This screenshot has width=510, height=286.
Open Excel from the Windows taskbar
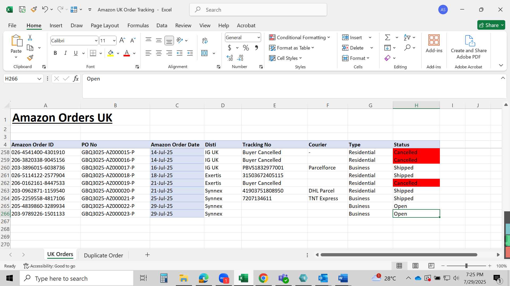(x=244, y=278)
